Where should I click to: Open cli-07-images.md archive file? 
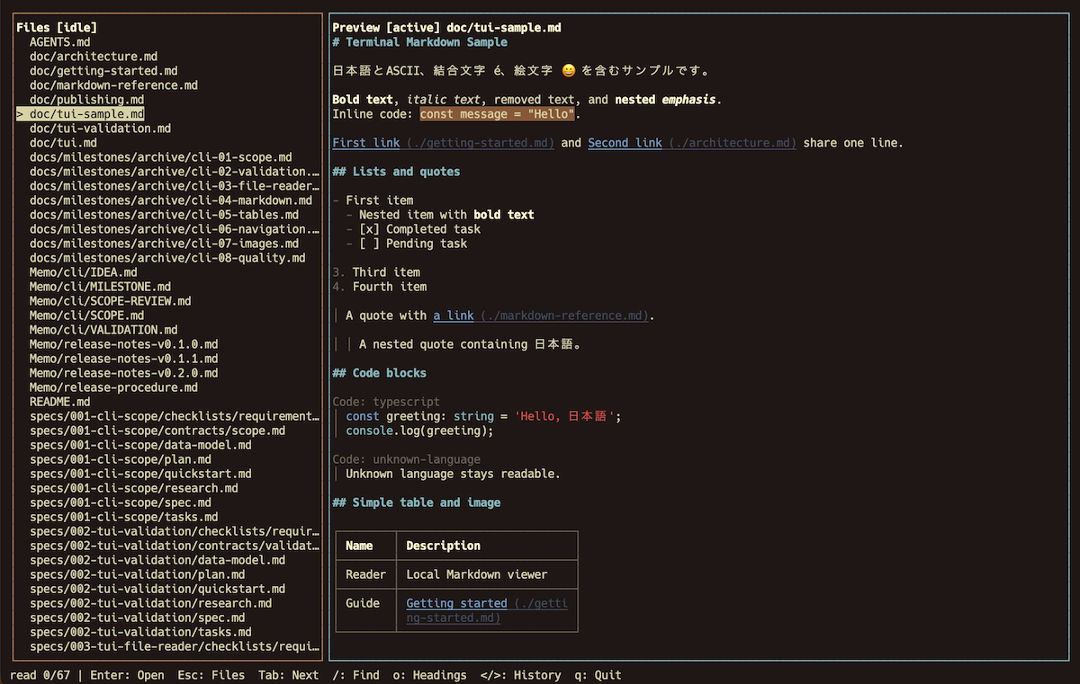pos(165,244)
